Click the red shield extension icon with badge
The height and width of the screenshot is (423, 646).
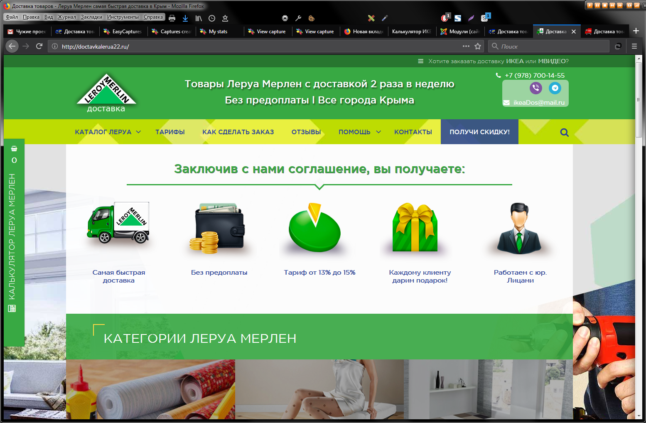pyautogui.click(x=445, y=18)
